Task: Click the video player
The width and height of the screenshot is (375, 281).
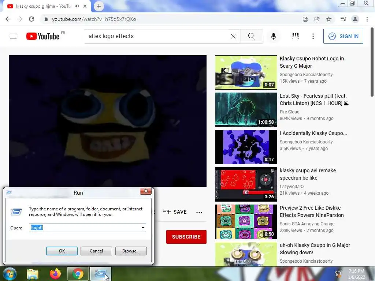Action: tap(108, 121)
